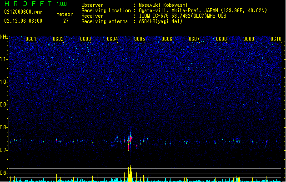
Task: Click the HROFFT 1.0.0 title text
Action: coord(36,4)
